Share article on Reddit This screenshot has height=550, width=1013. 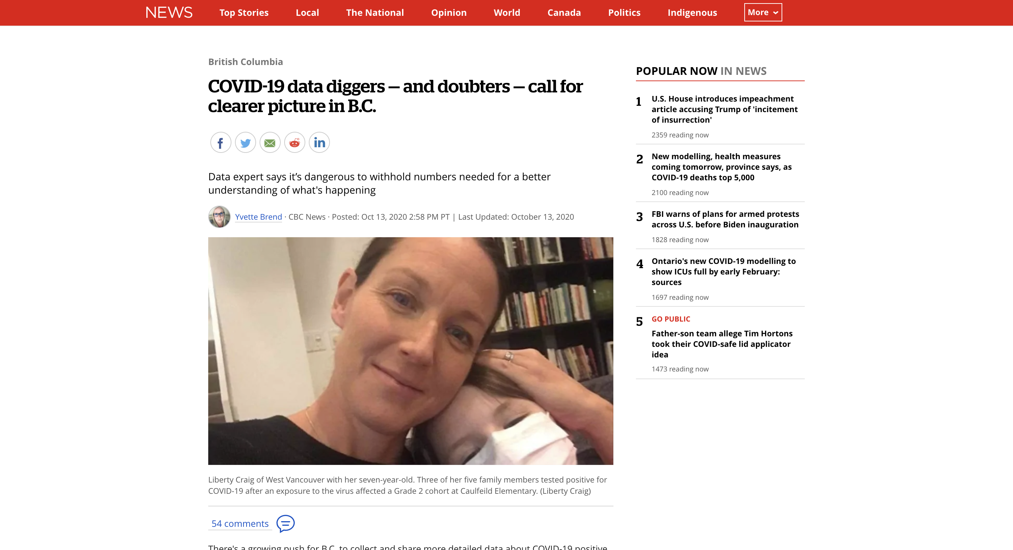(x=294, y=143)
